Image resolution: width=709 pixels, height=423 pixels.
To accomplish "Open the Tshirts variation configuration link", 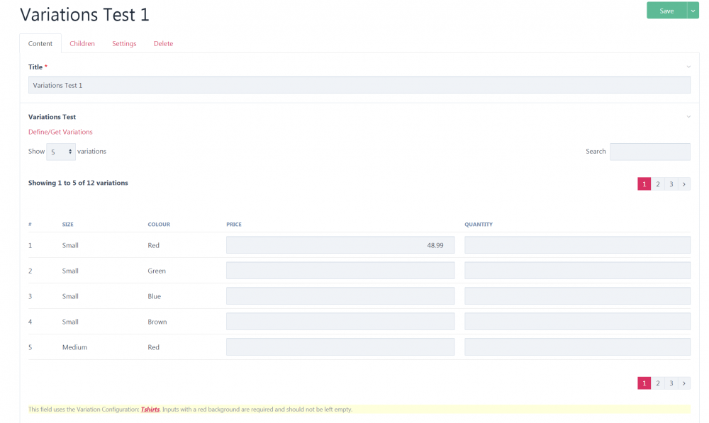I will 150,410.
